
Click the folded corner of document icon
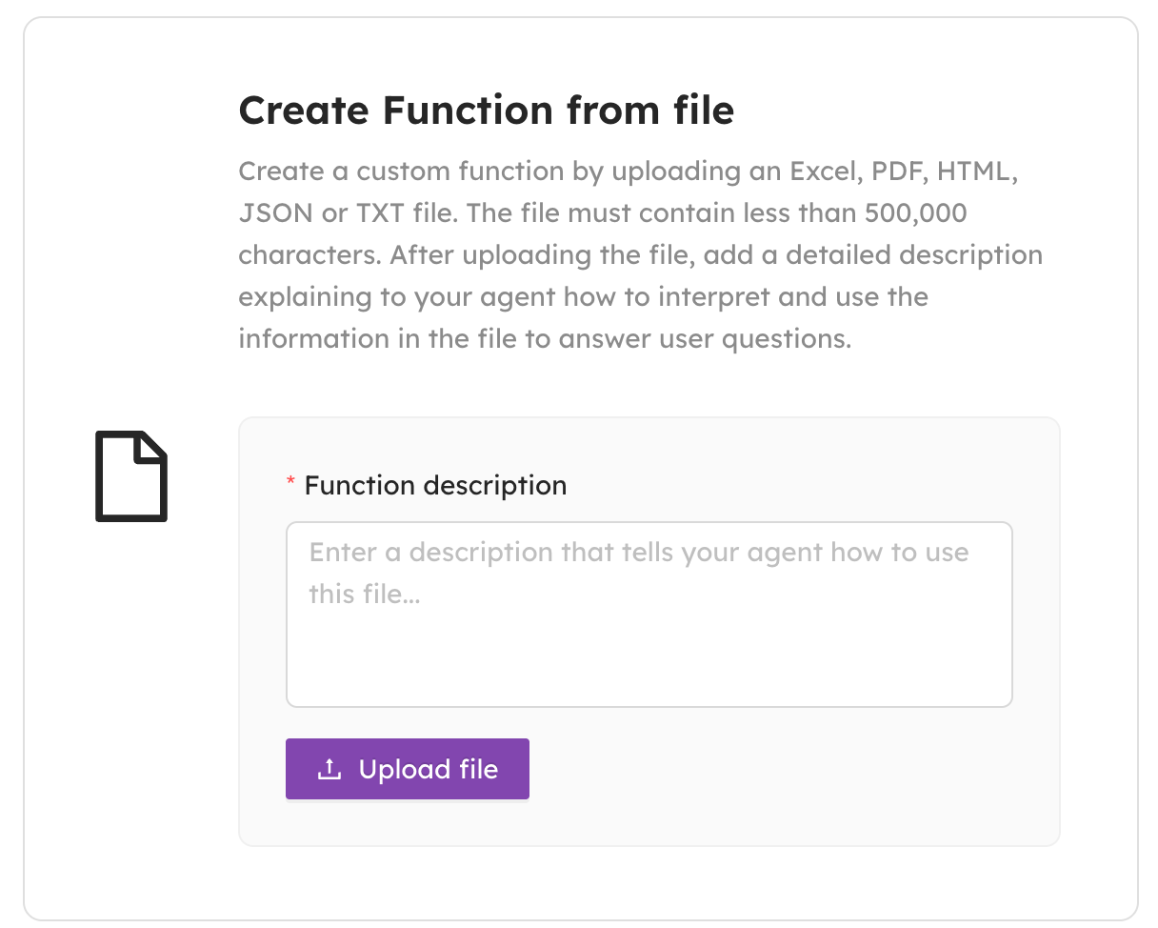(x=154, y=446)
